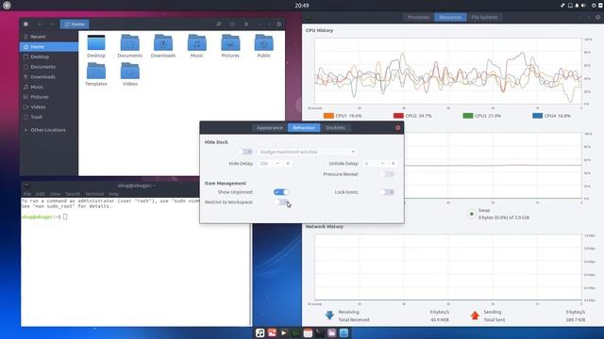Screen dimensions: 604x339
Task: Open the blue Plank dock-settings icon
Action: [x=344, y=332]
